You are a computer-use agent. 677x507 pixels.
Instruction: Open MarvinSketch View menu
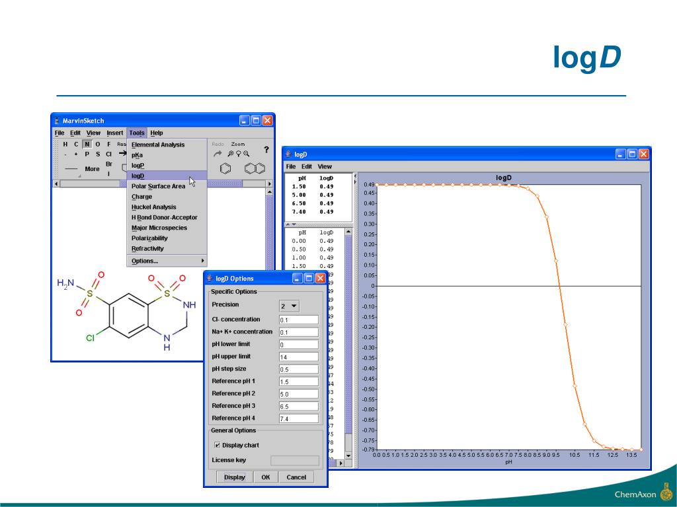tap(93, 133)
